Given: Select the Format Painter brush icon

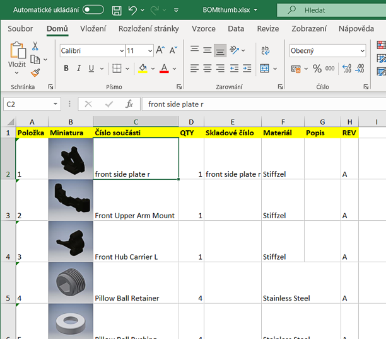Looking at the screenshot, I should [x=35, y=73].
